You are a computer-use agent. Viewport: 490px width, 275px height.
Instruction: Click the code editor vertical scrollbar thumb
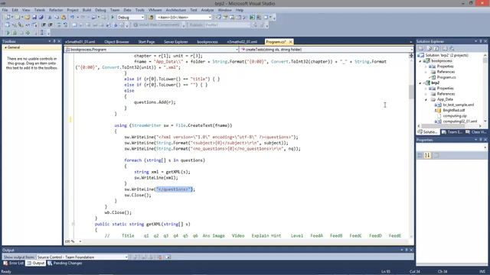(x=411, y=92)
